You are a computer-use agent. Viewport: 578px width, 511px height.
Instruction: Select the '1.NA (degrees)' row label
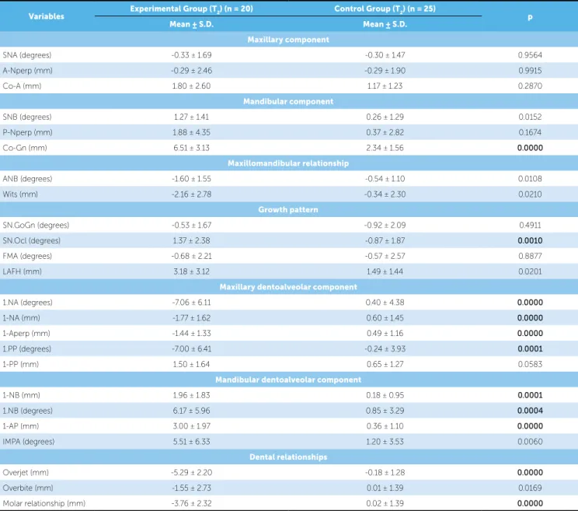28,303
